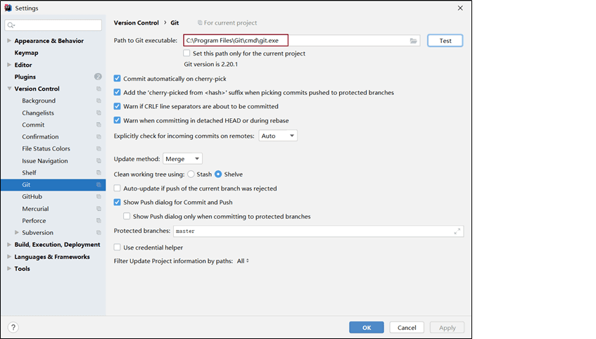Click the copy icon next to GitHub

(99, 197)
